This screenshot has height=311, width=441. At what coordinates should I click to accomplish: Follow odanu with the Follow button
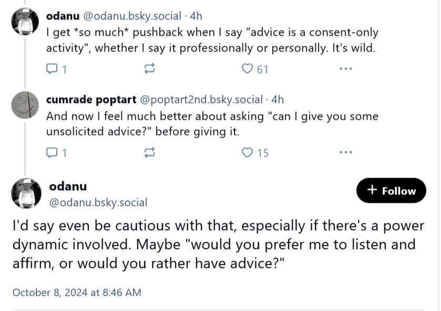click(391, 191)
